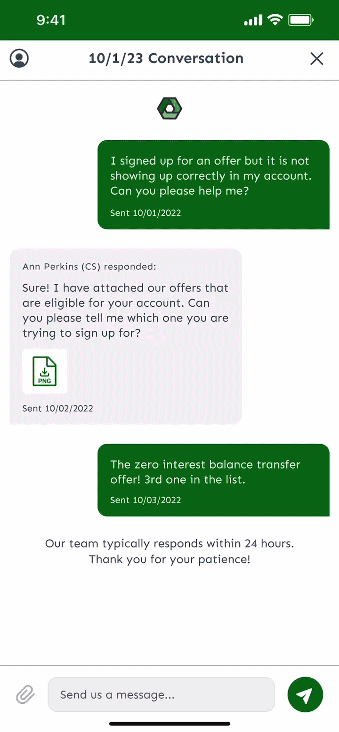Screen dimensions: 339x732
Task: Tap the 9:41 clock in status bar
Action: tap(51, 20)
